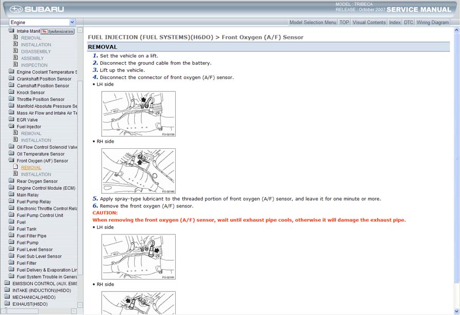
Task: Expand the Fuel System Trouble in General item
Action: tap(47, 277)
